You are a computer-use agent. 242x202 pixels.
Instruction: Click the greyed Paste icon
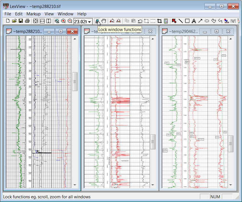click(x=133, y=21)
